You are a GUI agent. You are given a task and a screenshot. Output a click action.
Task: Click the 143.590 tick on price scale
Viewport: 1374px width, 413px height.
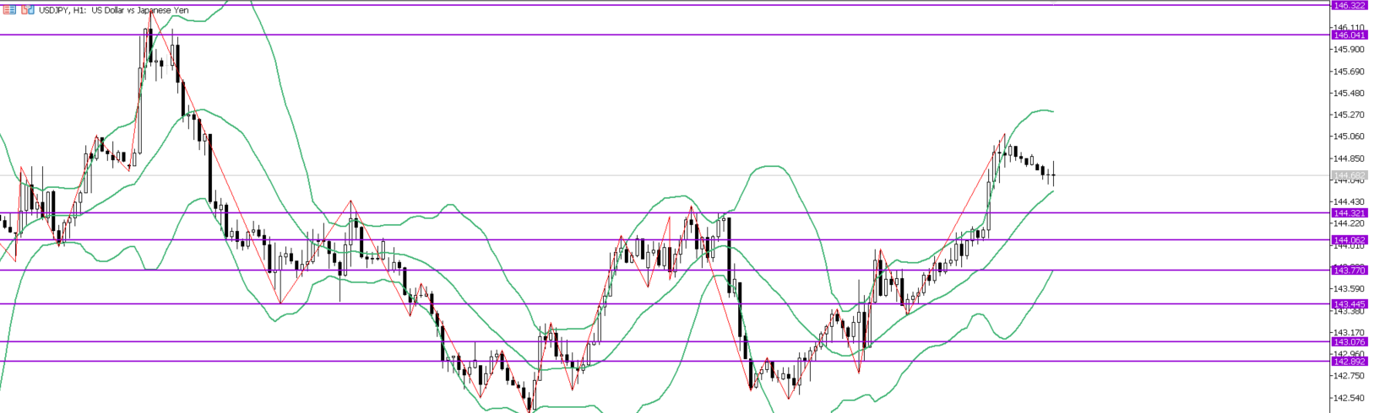pyautogui.click(x=1349, y=289)
